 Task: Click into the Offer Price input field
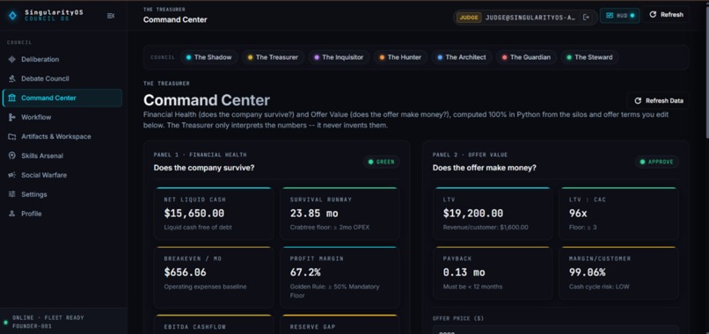556,330
